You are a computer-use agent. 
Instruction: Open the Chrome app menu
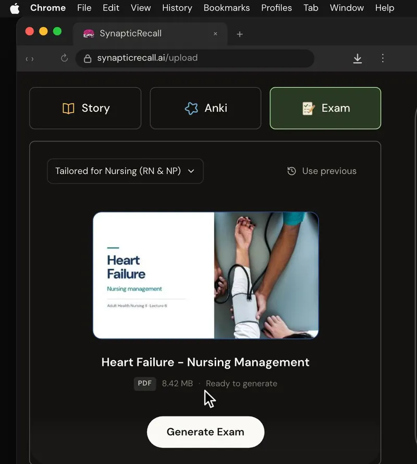[x=48, y=8]
